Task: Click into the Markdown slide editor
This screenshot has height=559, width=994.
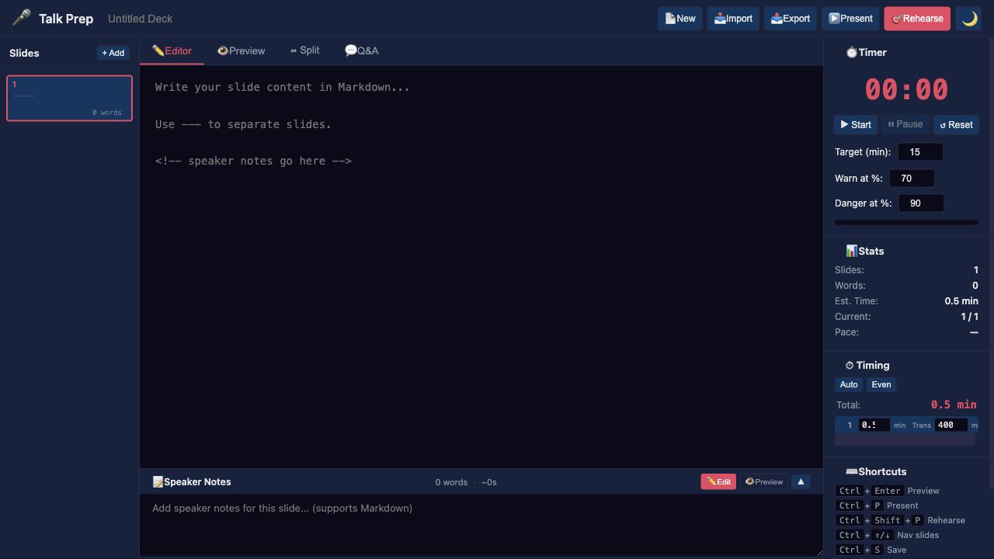Action: click(481, 266)
